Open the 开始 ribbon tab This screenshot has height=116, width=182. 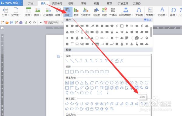click(31, 3)
